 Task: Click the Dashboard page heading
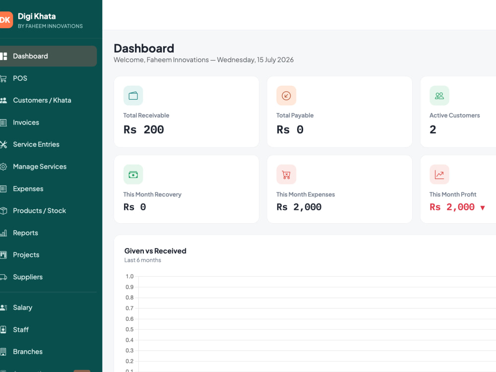pyautogui.click(x=144, y=49)
